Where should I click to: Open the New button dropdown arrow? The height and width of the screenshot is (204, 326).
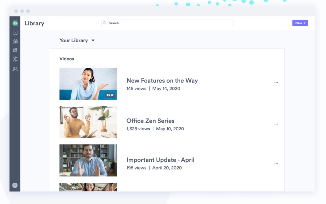(x=305, y=23)
